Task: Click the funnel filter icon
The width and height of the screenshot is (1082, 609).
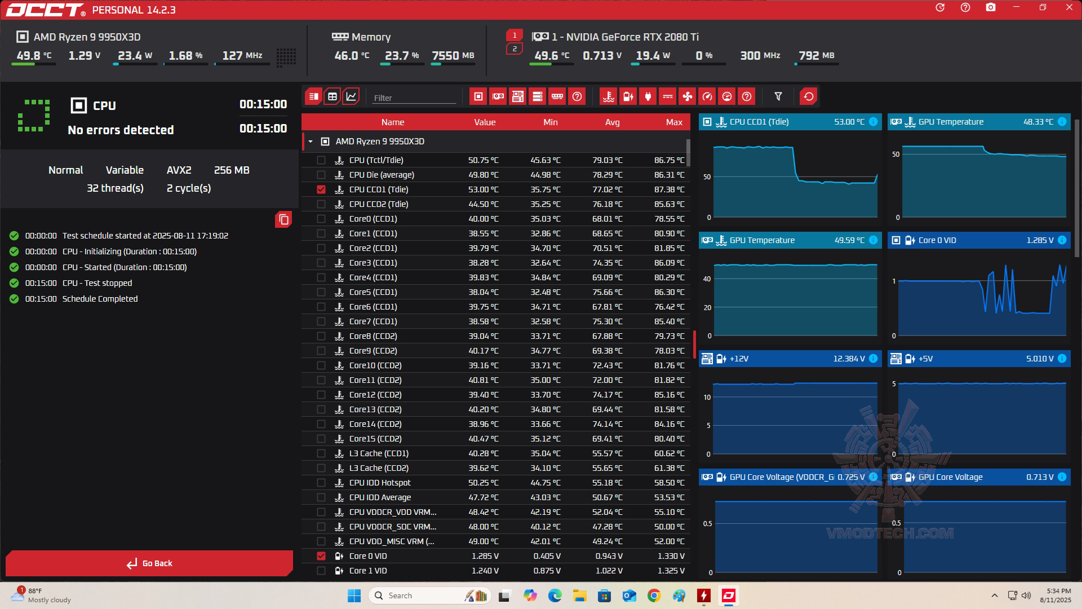Action: tap(778, 96)
